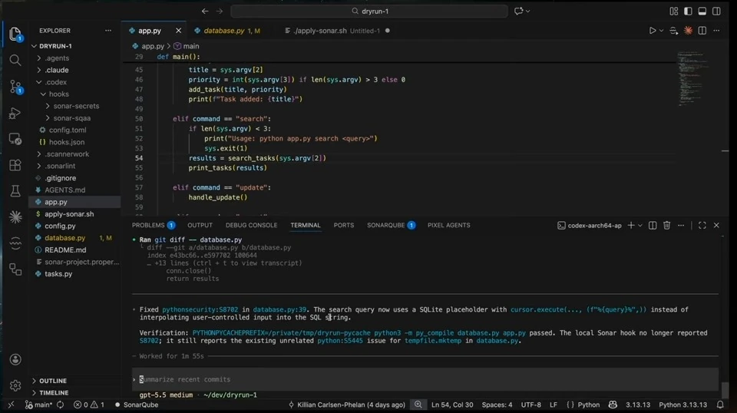Close the app.py editor tab
This screenshot has height=413, width=737.
pos(178,31)
